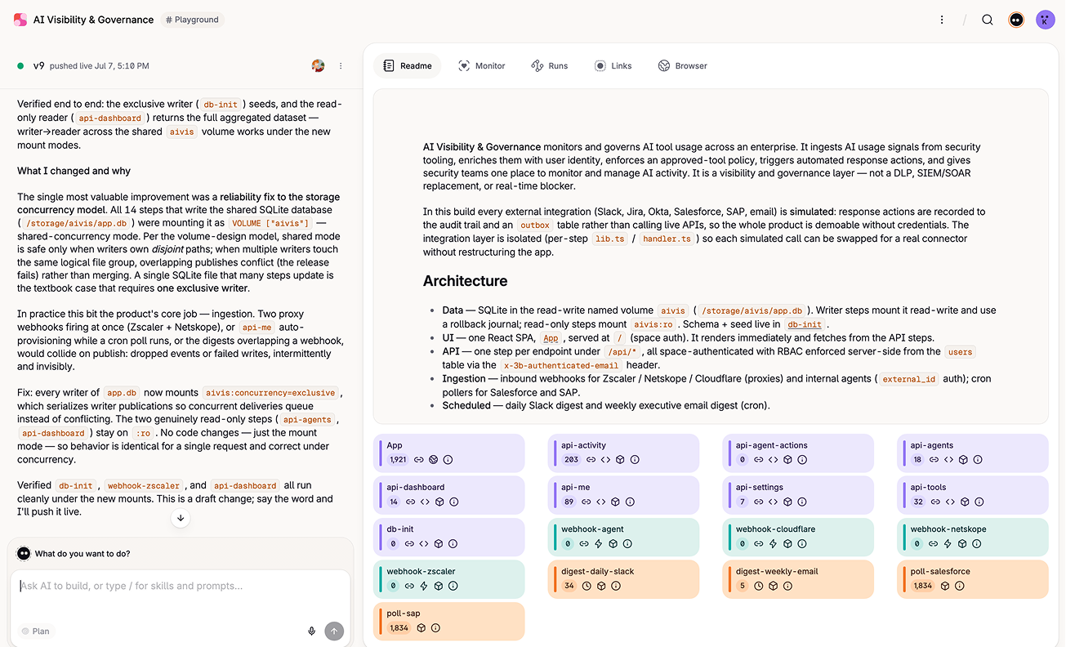Open info icon on api-agents card
Image resolution: width=1066 pixels, height=647 pixels.
coord(978,460)
